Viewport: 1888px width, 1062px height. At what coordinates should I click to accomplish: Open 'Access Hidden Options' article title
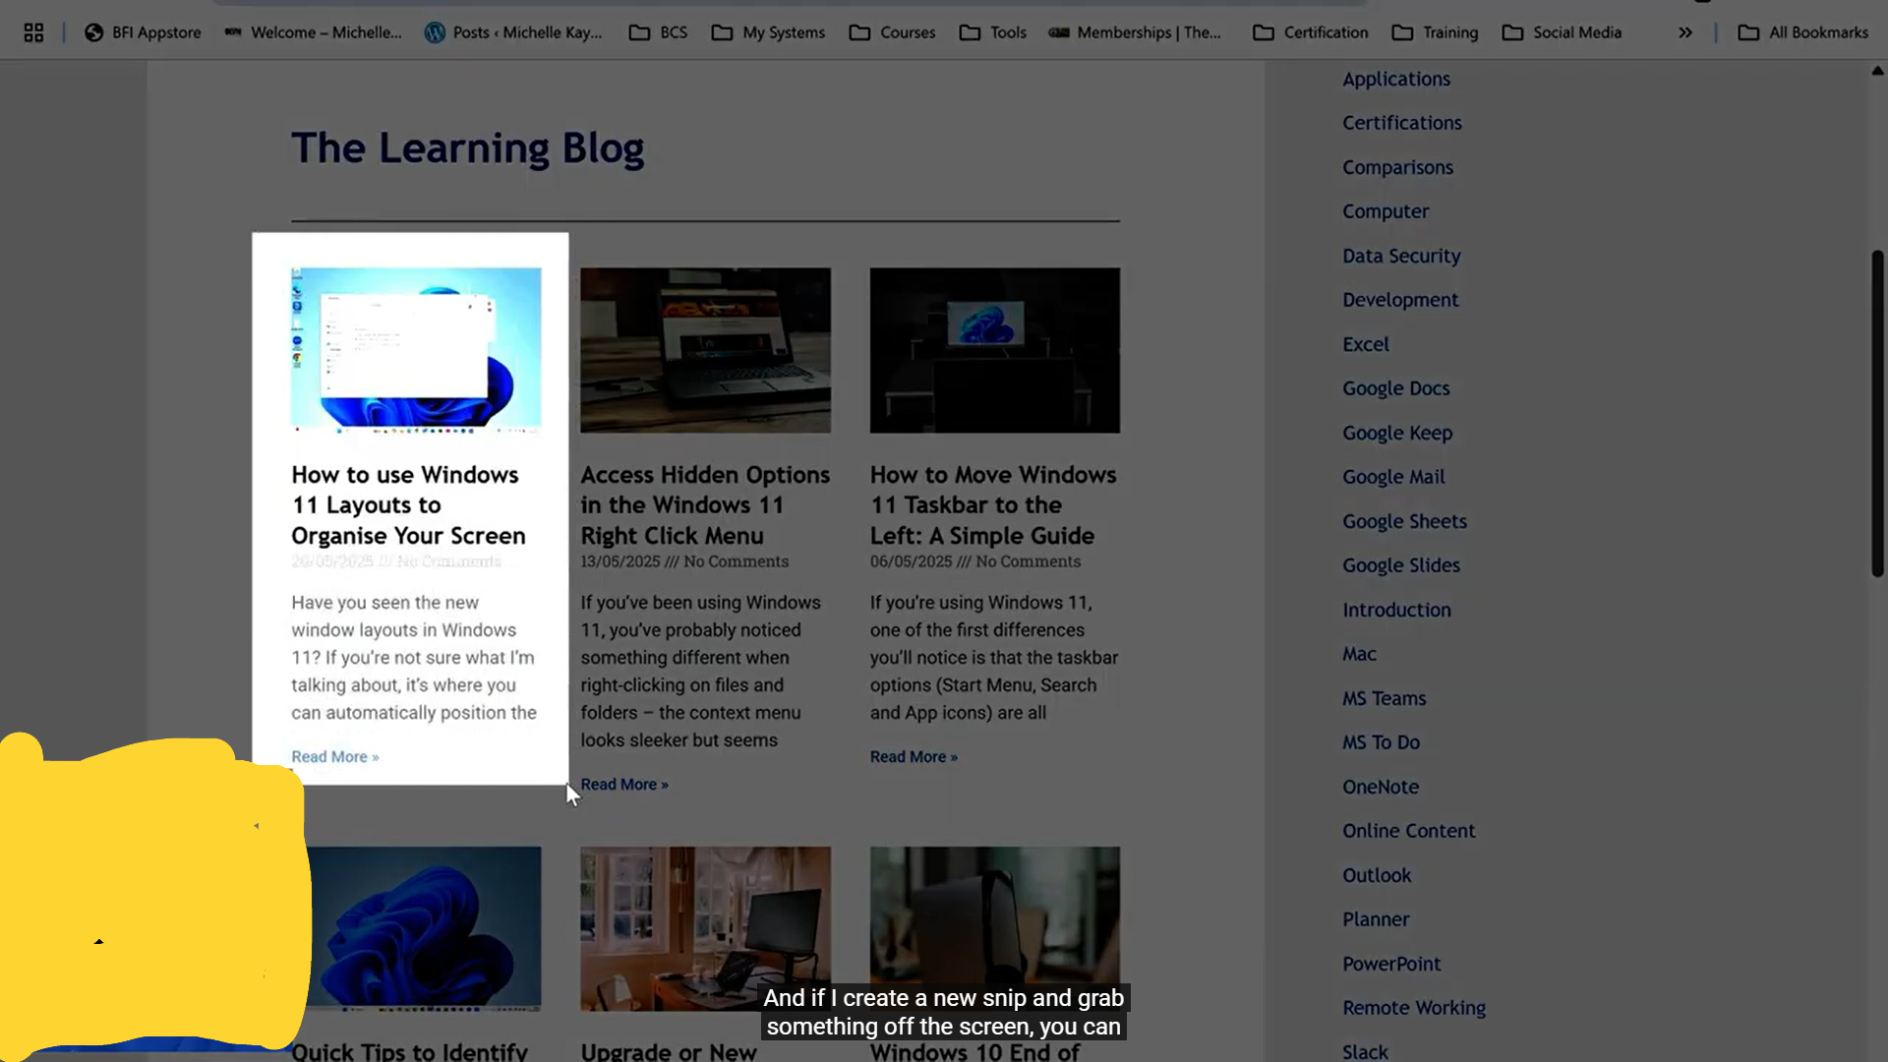tap(705, 505)
